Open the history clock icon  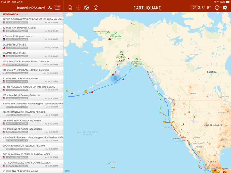(x=96, y=8)
